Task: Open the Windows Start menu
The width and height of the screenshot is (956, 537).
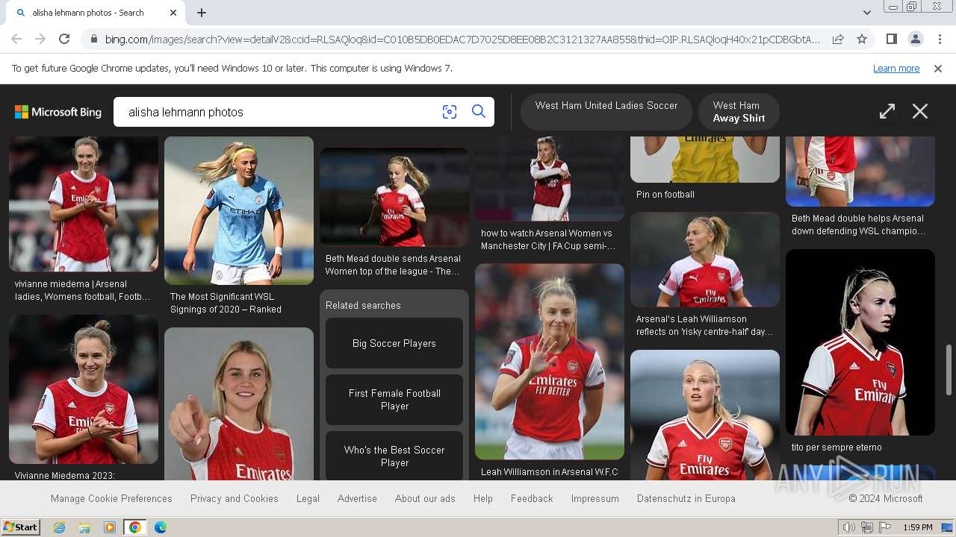Action: [20, 527]
